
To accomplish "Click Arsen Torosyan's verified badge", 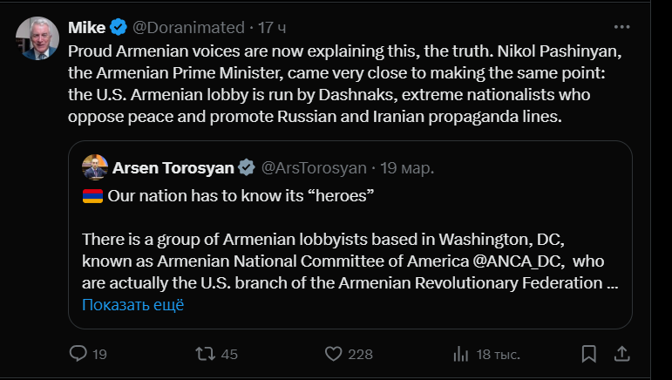I will (x=248, y=167).
